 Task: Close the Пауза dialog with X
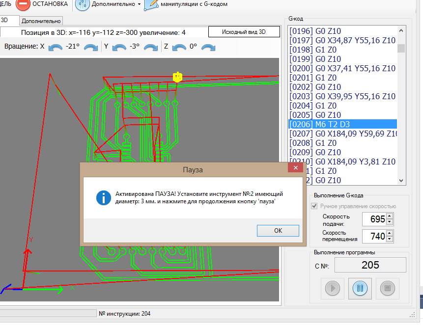click(295, 167)
